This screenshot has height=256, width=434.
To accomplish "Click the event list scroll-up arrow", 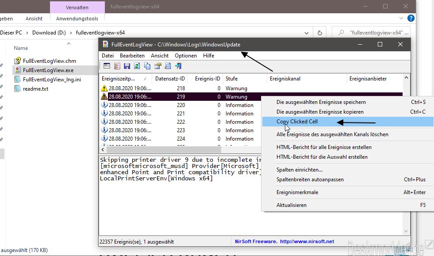I will point(406,78).
